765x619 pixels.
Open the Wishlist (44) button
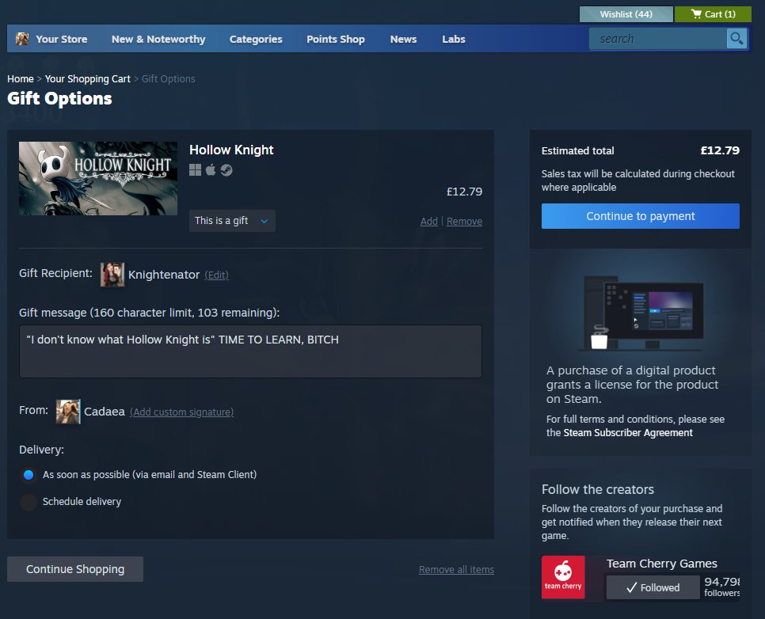626,14
